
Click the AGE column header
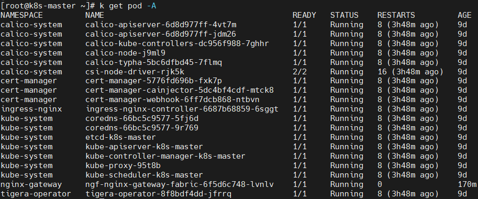click(464, 15)
